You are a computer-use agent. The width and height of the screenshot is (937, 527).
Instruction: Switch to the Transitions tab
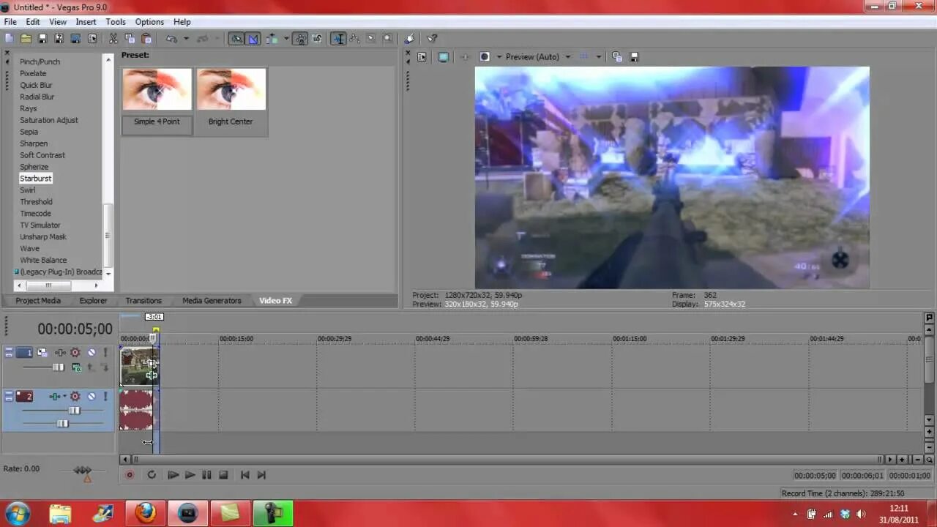[143, 300]
